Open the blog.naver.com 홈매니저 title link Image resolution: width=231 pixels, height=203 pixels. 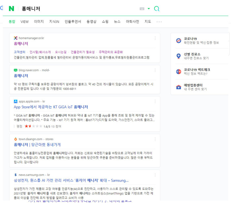[x=21, y=76]
